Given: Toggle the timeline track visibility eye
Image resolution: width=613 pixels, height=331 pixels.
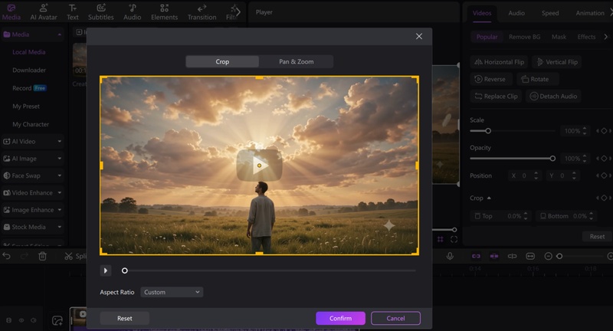Looking at the screenshot, I should coord(21,320).
